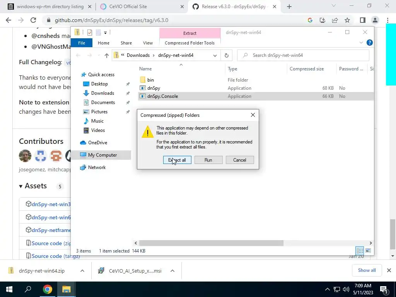Screen dimensions: 396x297
Task: Click the Extract contextual tab header
Action: click(189, 33)
